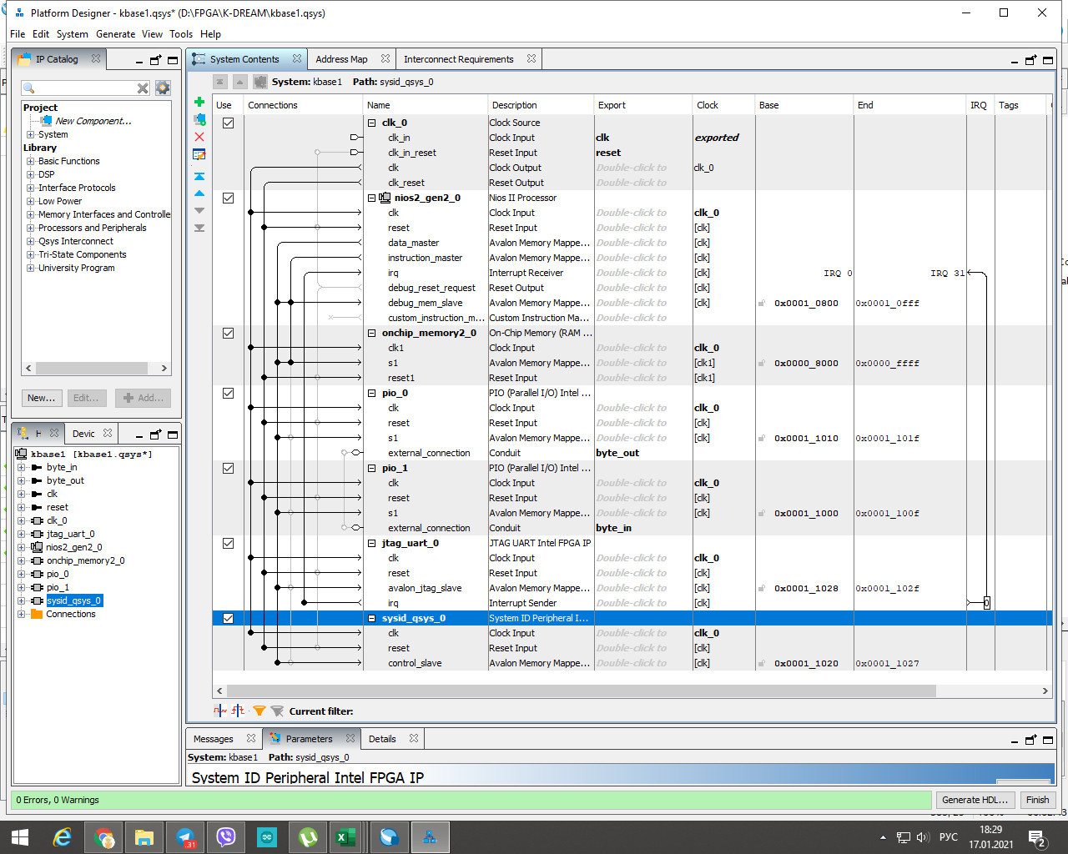This screenshot has height=854, width=1068.
Task: Click the Generate HDL... button
Action: pos(975,800)
